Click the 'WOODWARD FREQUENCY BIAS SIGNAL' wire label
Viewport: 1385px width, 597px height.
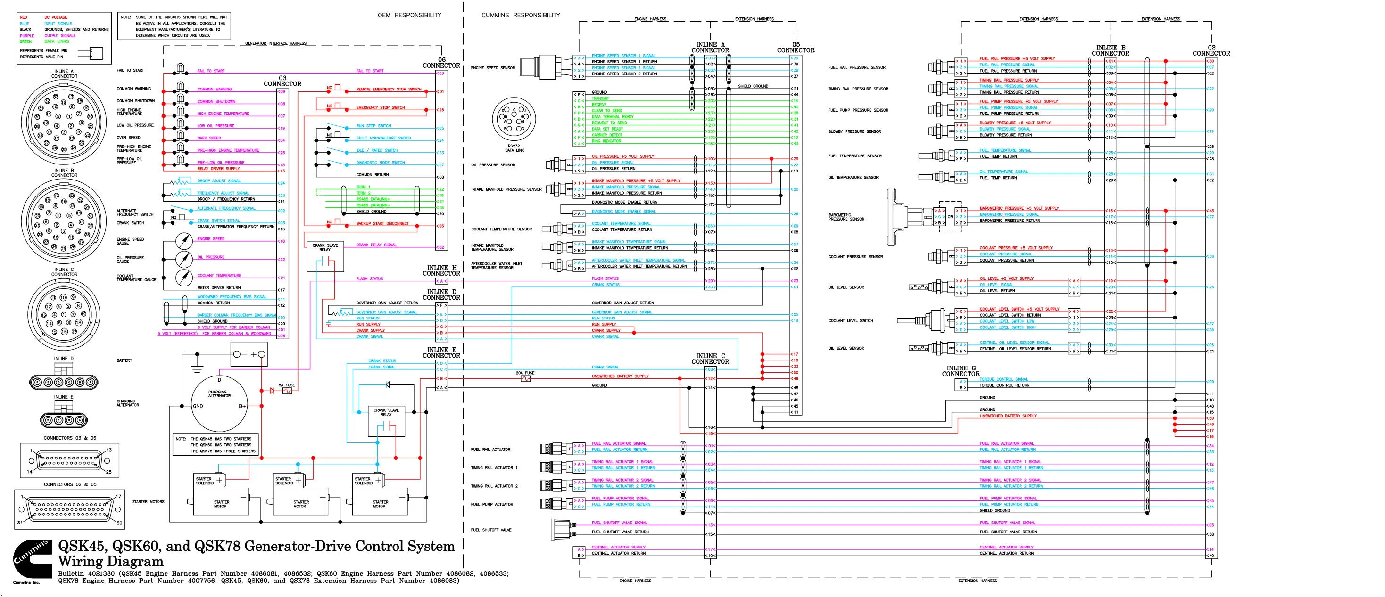[x=232, y=297]
